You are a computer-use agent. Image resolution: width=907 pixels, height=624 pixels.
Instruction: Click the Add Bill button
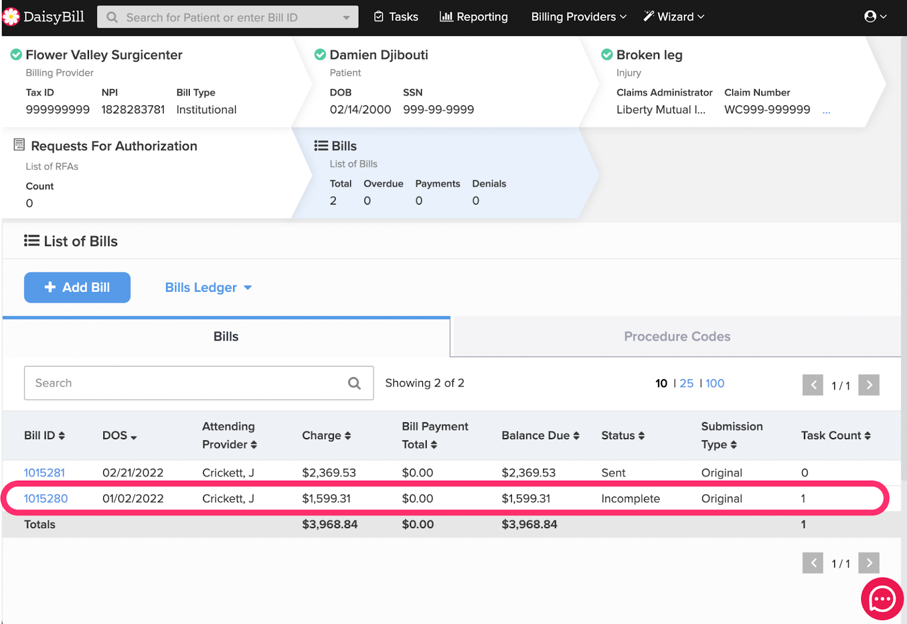(x=77, y=288)
